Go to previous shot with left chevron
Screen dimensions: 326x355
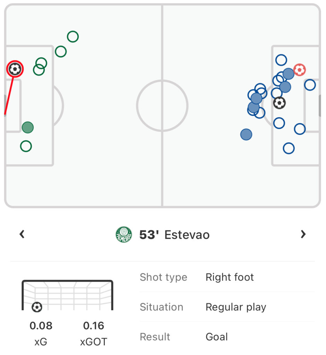pyautogui.click(x=22, y=234)
